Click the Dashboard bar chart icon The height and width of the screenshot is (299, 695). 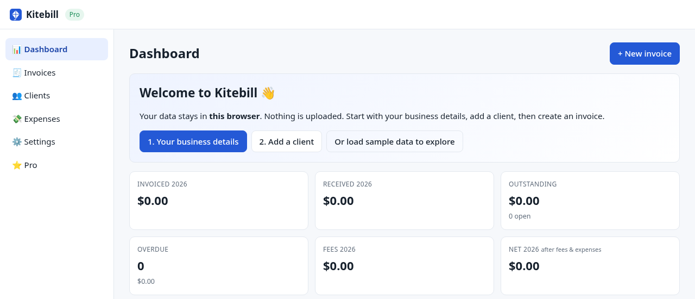[x=17, y=49]
